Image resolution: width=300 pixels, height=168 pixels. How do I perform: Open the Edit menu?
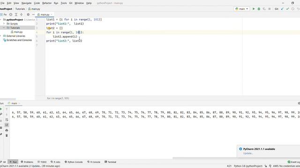[x=9, y=3]
